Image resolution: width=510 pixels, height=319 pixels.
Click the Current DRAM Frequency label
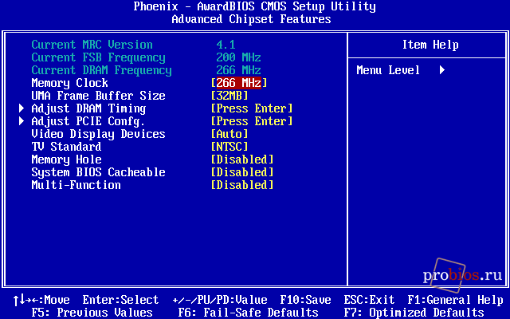tap(101, 70)
